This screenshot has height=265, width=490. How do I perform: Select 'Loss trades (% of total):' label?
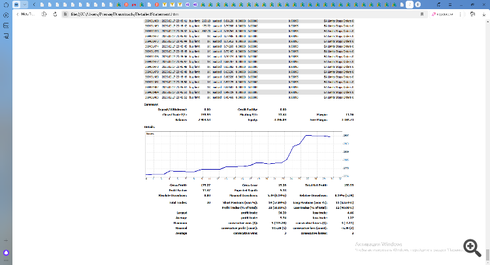310,208
